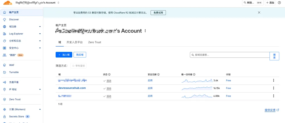Click the 加入域 button
Viewport: 285px width, 123px height.
tap(64, 55)
